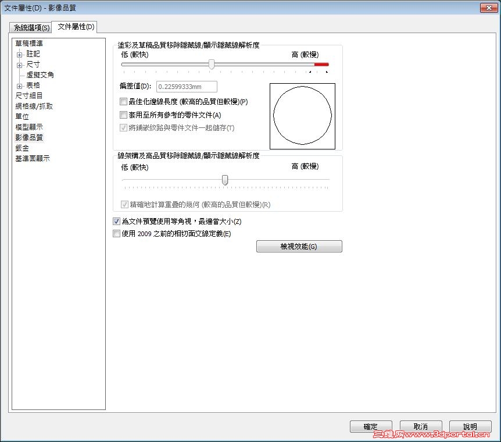Screen dimensions: 501x442
Task: Enable 使用 2009 之前的相切面交線定義(E)
Action: click(x=116, y=234)
